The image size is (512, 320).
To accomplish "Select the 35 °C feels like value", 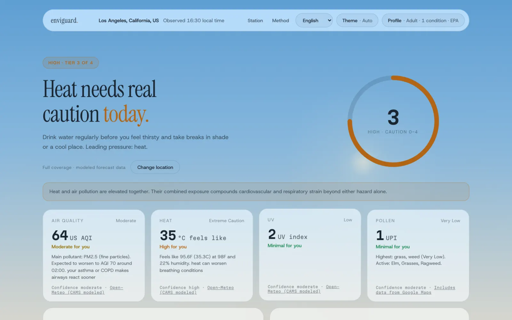I will (x=193, y=236).
